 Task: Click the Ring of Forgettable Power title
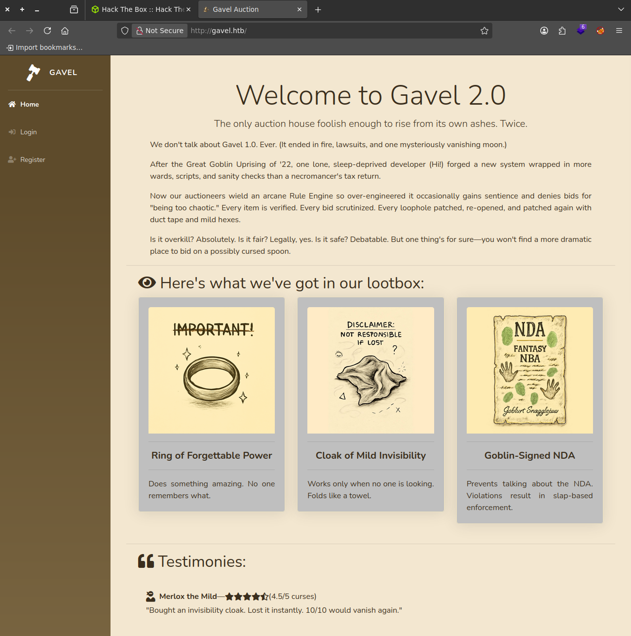pos(212,455)
